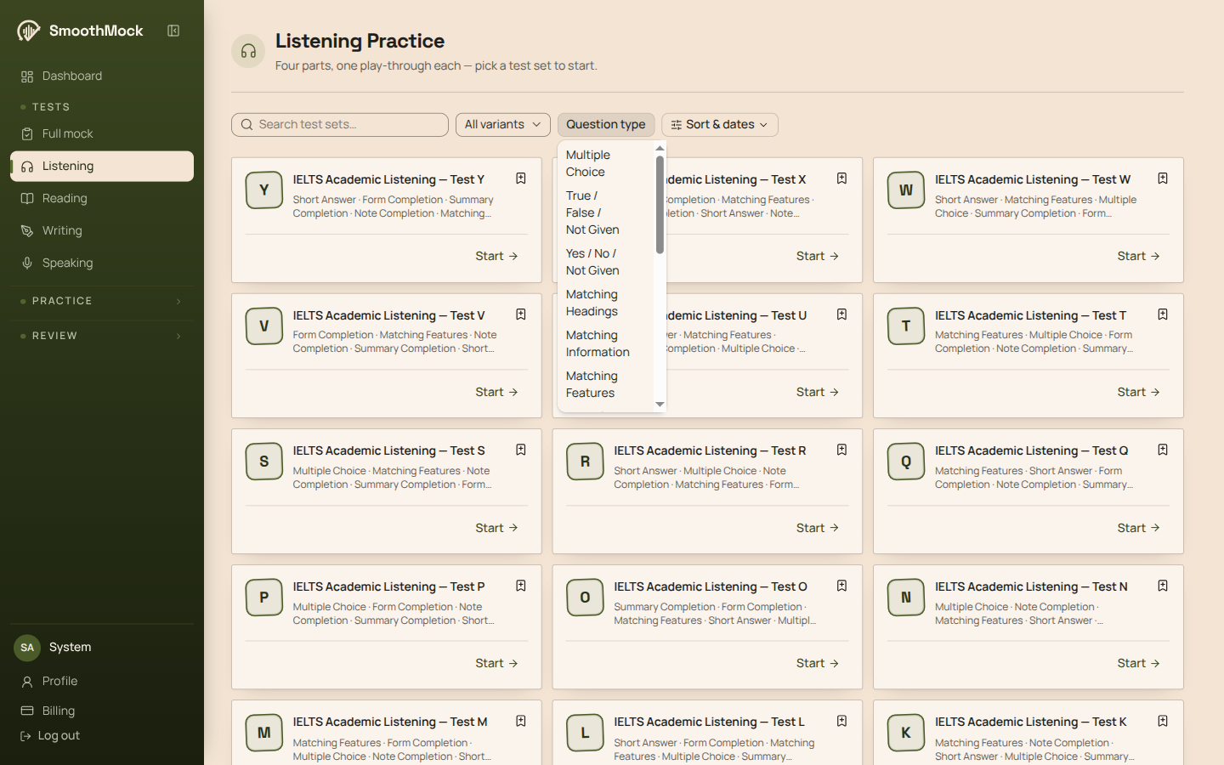
Task: Open the Sort & dates menu
Action: tap(720, 125)
